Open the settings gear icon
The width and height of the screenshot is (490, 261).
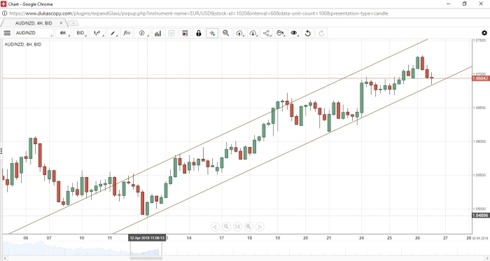click(484, 33)
